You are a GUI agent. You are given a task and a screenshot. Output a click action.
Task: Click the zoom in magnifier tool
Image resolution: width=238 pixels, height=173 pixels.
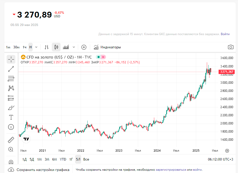(11, 149)
